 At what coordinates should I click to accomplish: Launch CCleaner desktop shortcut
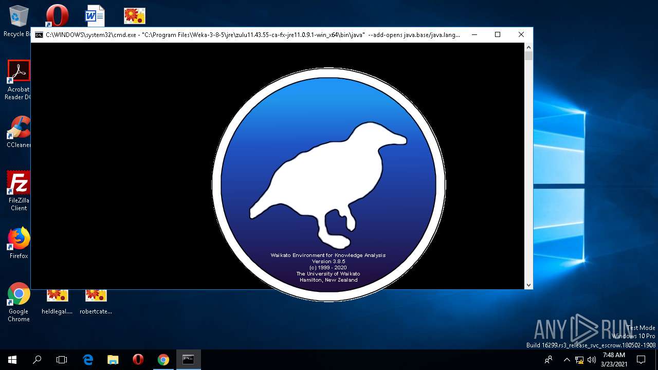tap(19, 132)
